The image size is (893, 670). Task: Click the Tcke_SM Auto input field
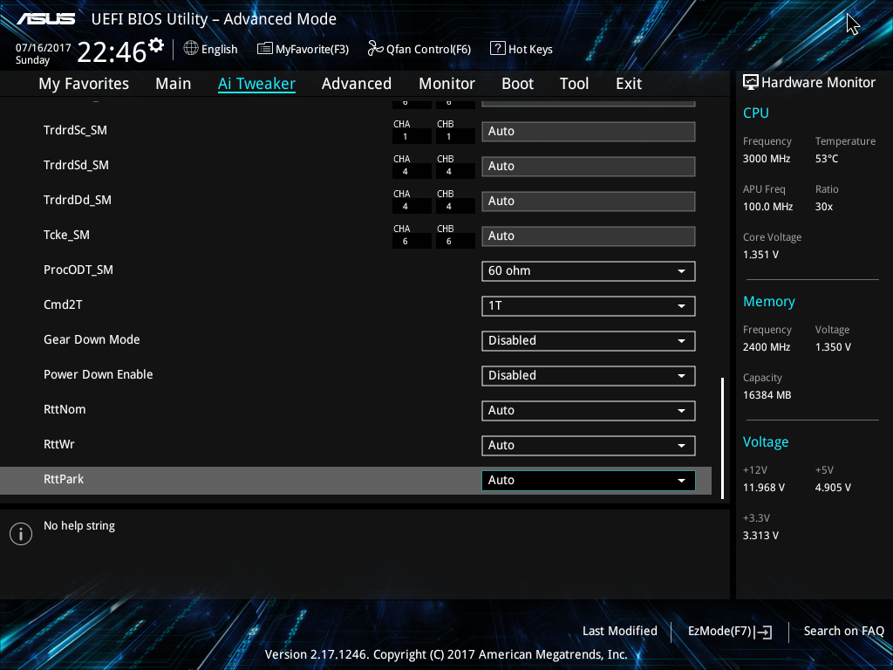coord(589,236)
